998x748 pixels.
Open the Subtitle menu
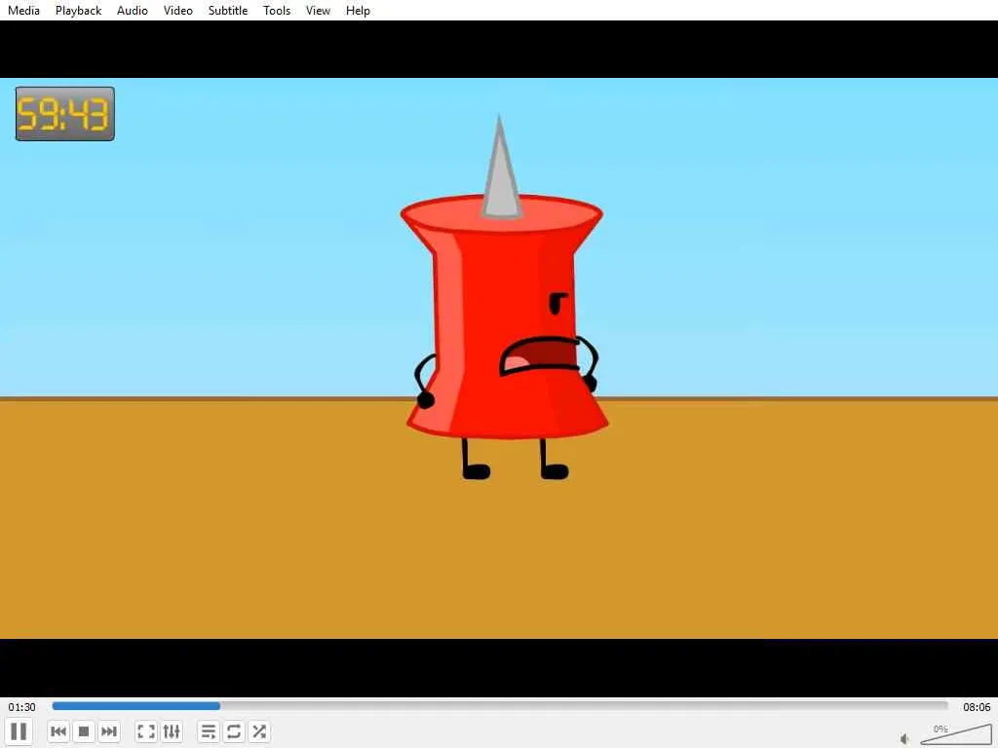(228, 10)
